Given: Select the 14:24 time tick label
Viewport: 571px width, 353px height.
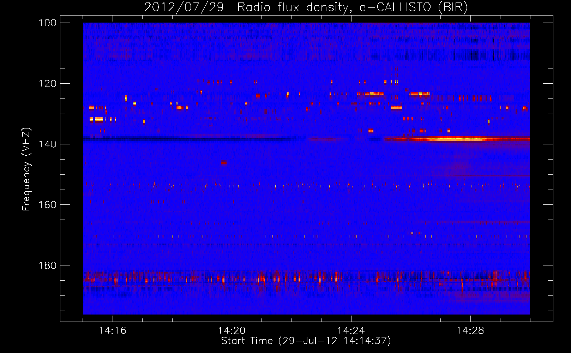Looking at the screenshot, I should tap(351, 331).
